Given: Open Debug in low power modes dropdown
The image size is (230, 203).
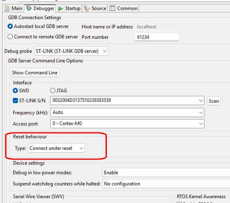Looking at the screenshot, I should click(x=166, y=173).
